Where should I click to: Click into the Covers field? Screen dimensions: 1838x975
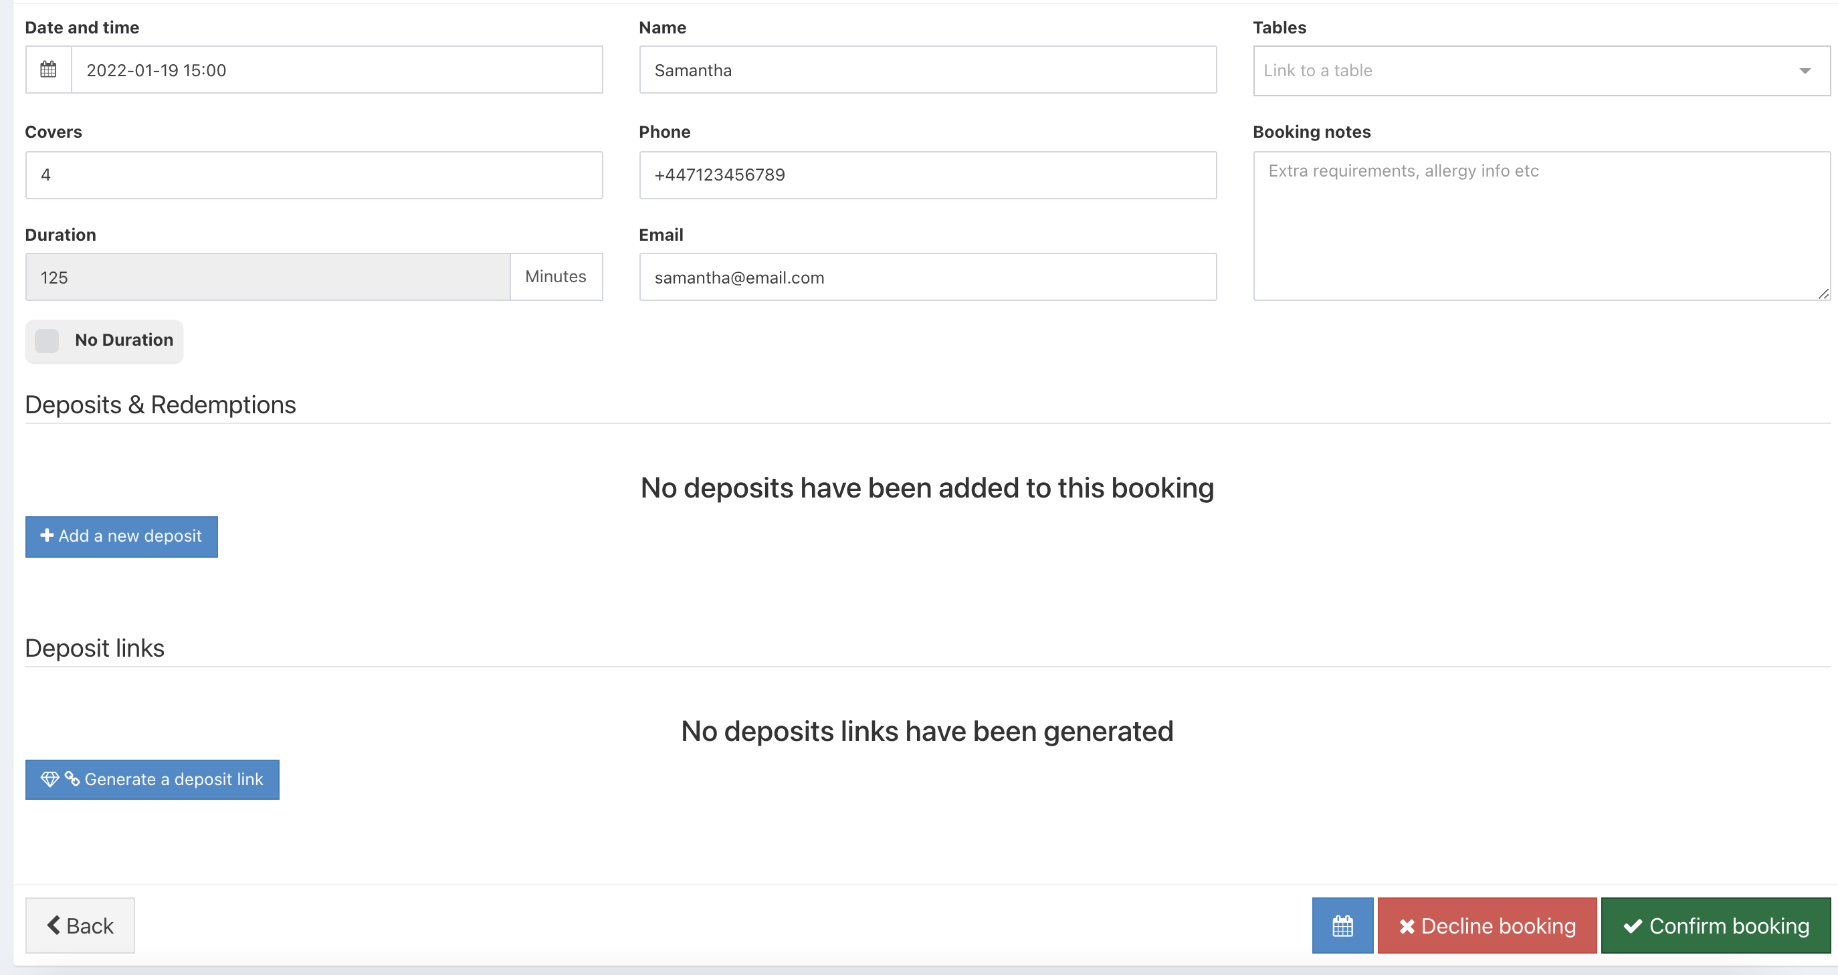click(314, 175)
